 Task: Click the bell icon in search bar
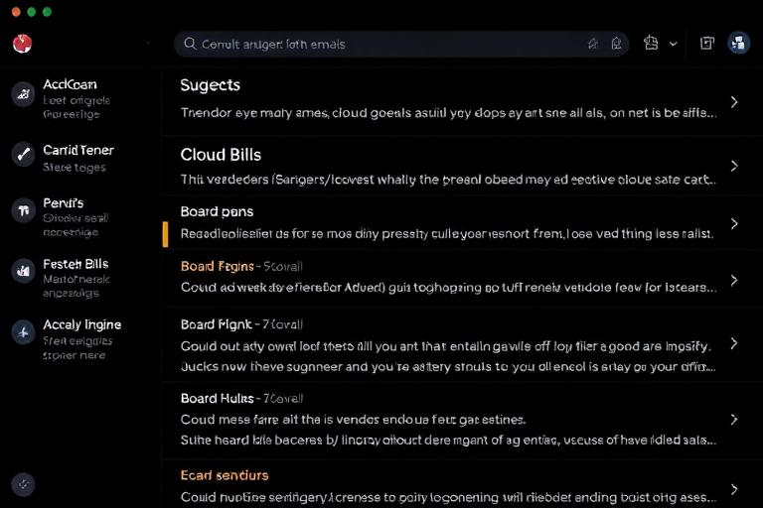click(616, 44)
